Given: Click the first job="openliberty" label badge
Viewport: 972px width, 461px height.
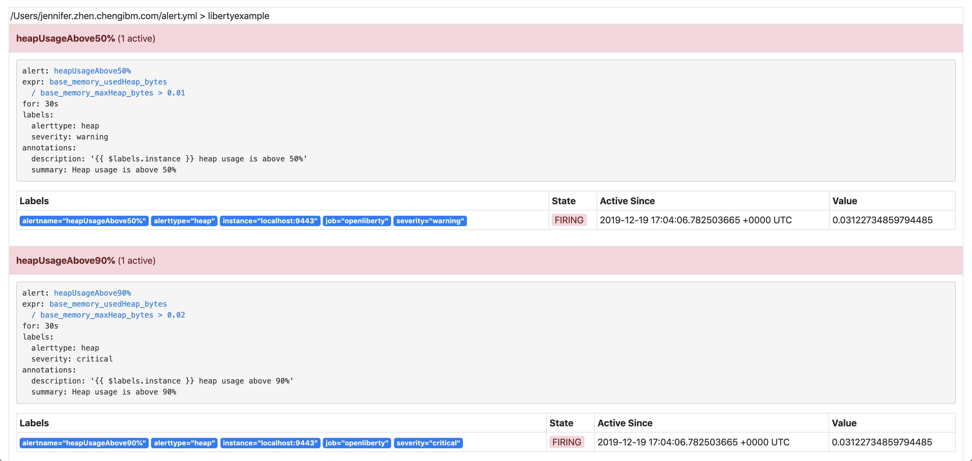Looking at the screenshot, I should [357, 221].
